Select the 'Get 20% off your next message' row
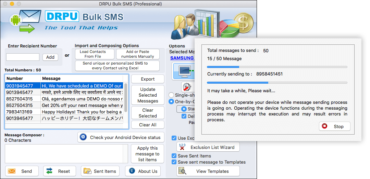Image resolution: width=370 pixels, height=179 pixels. (x=64, y=105)
